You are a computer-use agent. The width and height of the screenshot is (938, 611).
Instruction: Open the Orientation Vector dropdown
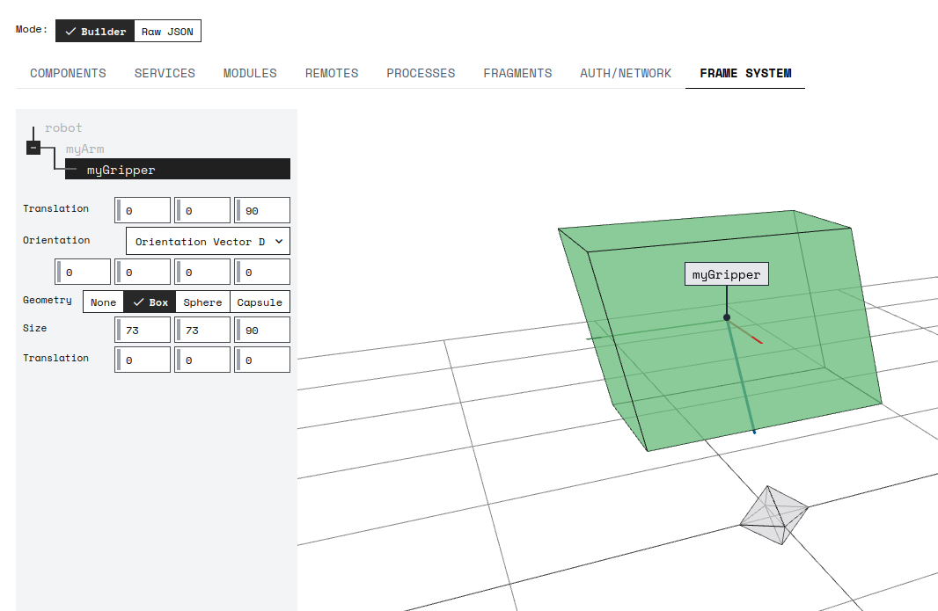click(208, 242)
